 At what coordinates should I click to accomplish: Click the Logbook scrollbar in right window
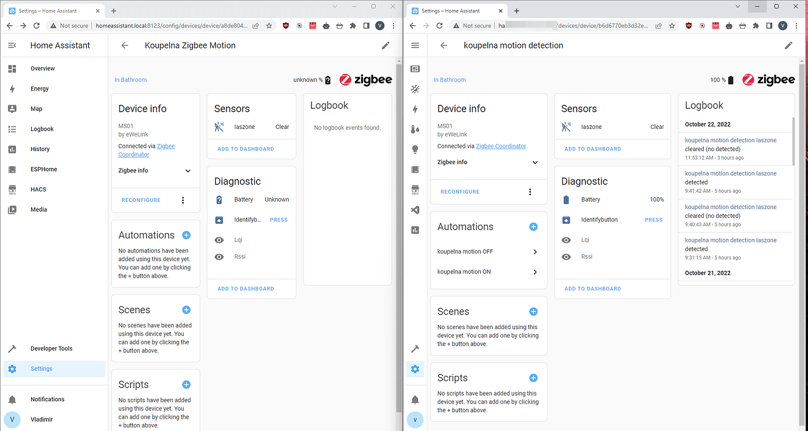(793, 141)
